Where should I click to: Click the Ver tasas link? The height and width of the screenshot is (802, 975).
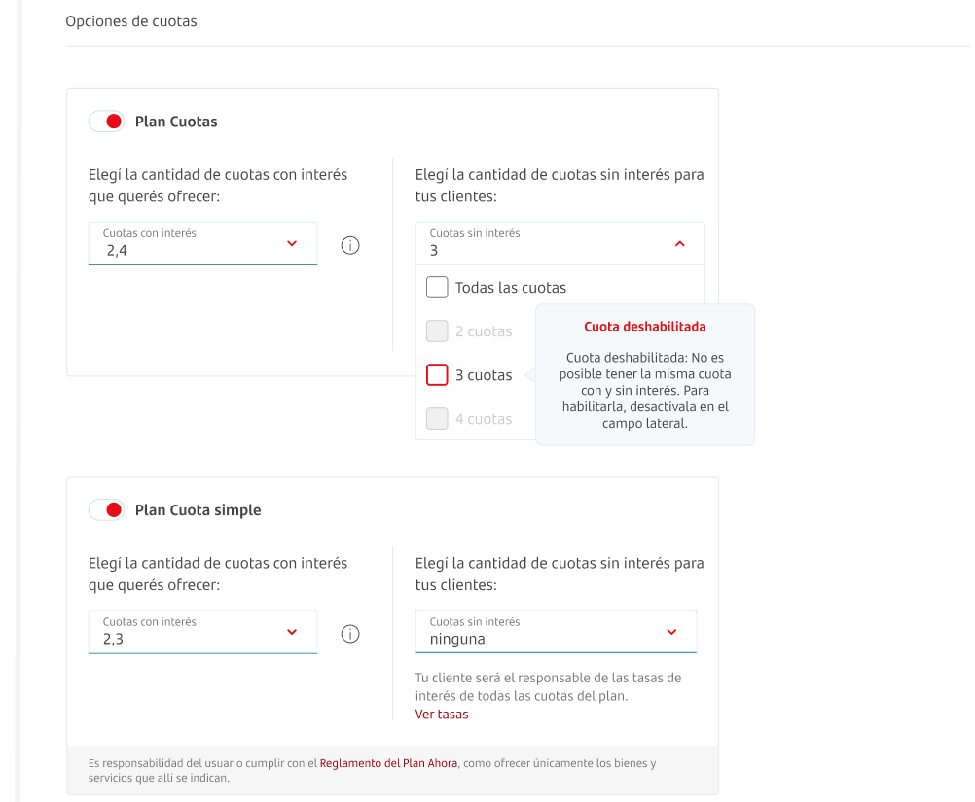pos(442,715)
